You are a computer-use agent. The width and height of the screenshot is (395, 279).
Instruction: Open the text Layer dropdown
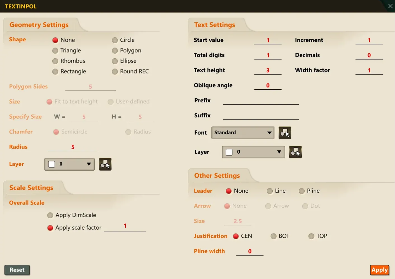[253, 152]
